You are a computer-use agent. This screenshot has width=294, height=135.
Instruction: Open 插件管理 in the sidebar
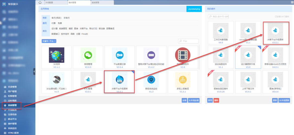pyautogui.click(x=12, y=124)
